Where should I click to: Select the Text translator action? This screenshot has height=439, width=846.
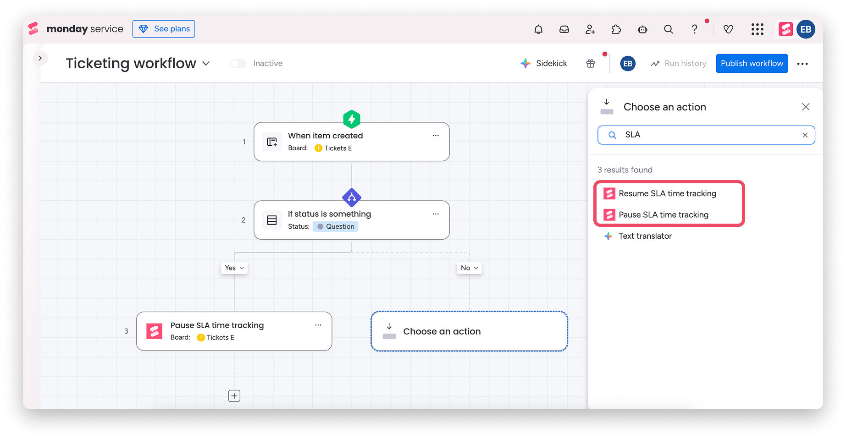(x=638, y=236)
